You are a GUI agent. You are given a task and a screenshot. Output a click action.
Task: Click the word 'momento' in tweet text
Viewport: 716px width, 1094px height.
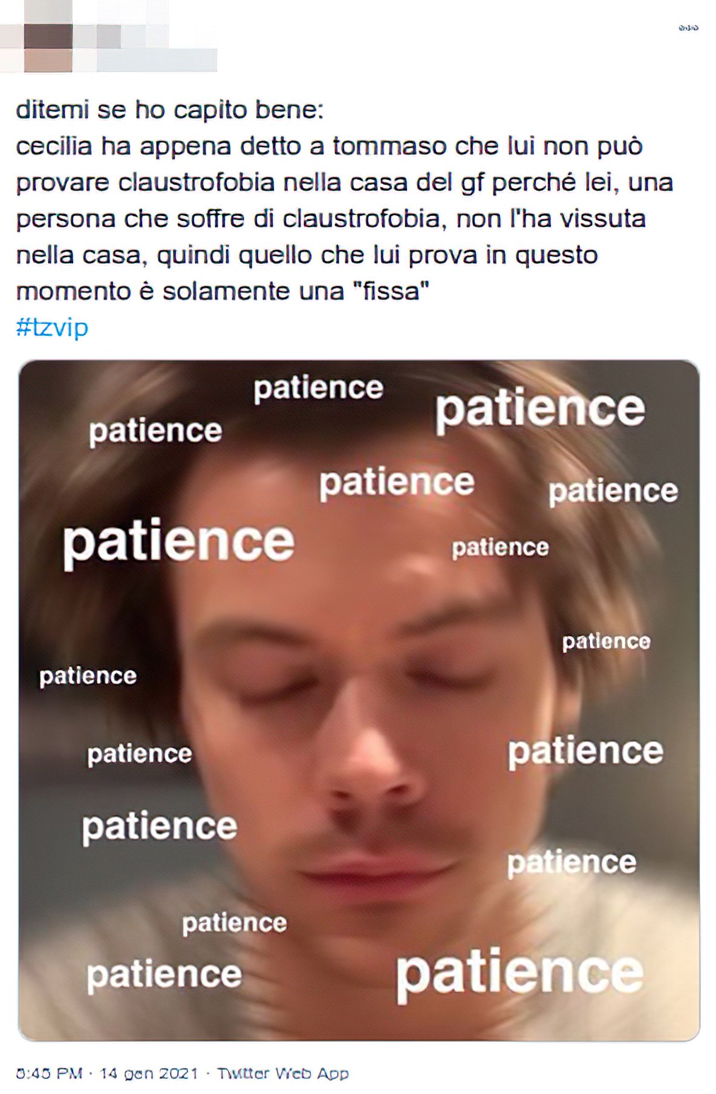pos(73,292)
